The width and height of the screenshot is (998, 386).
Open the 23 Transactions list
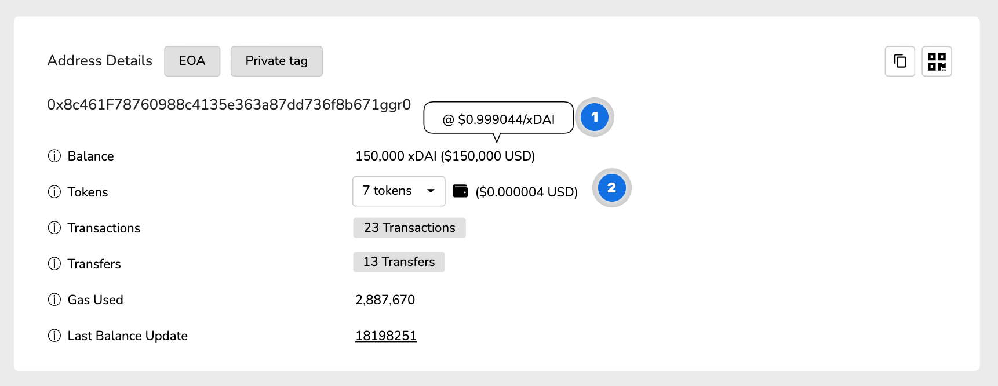[409, 227]
